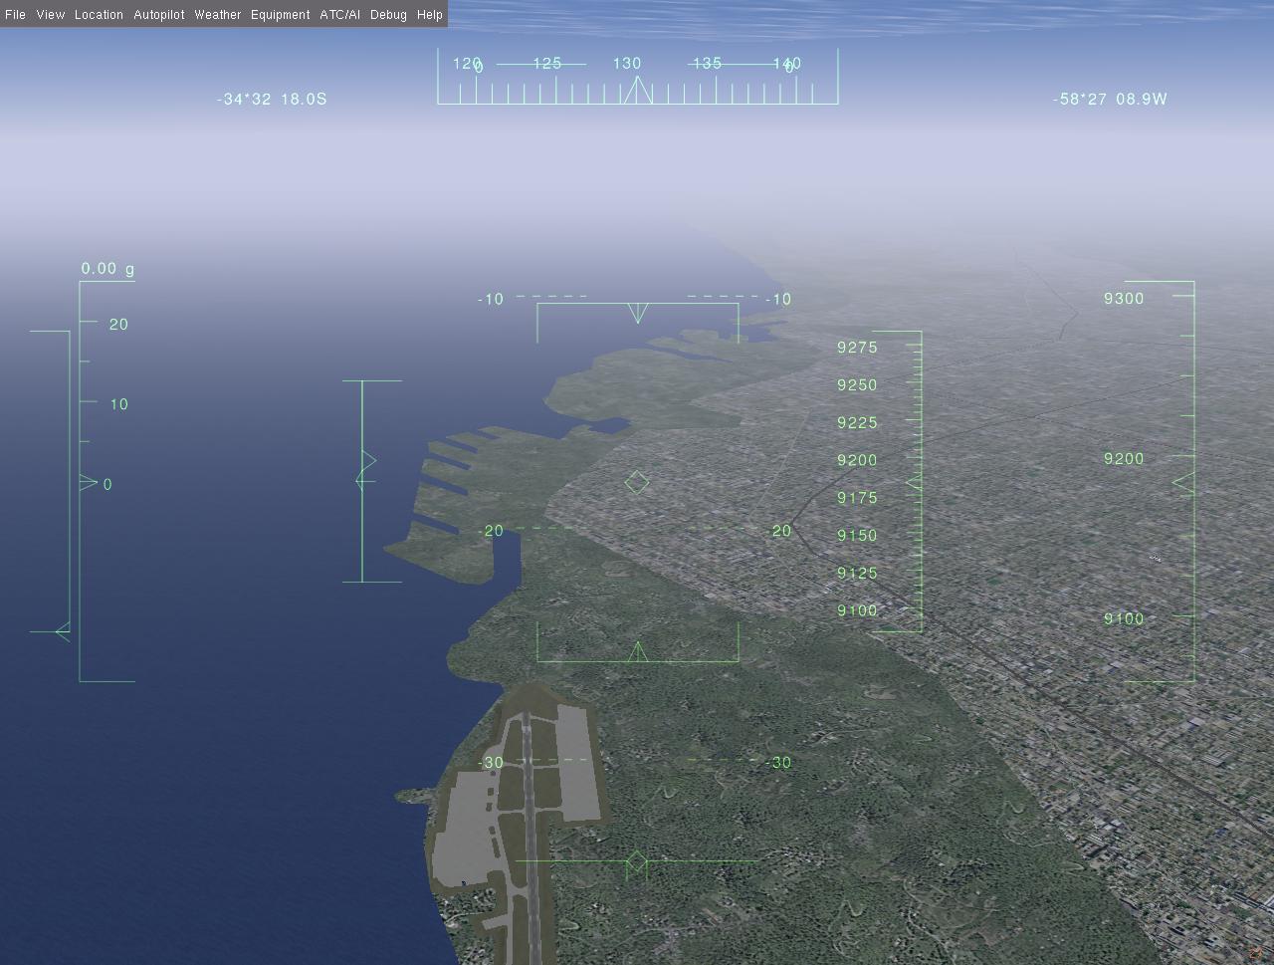
Task: Click the center flight path diamond marker
Action: click(637, 483)
